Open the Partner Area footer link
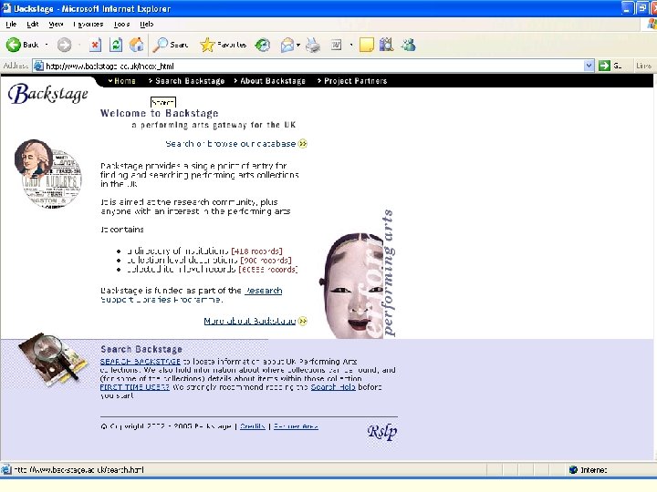 coord(296,426)
